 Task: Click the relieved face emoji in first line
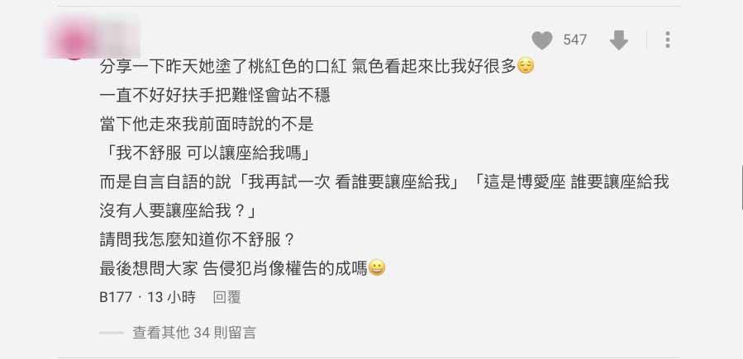[x=526, y=66]
